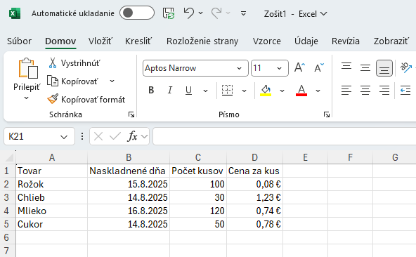Viewport: 416px width, 257px height.
Task: Open the Vzorce tab
Action: pos(266,41)
